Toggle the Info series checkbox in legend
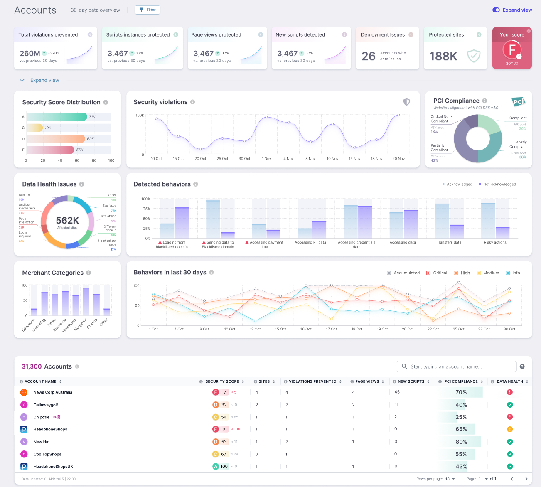 tap(507, 273)
